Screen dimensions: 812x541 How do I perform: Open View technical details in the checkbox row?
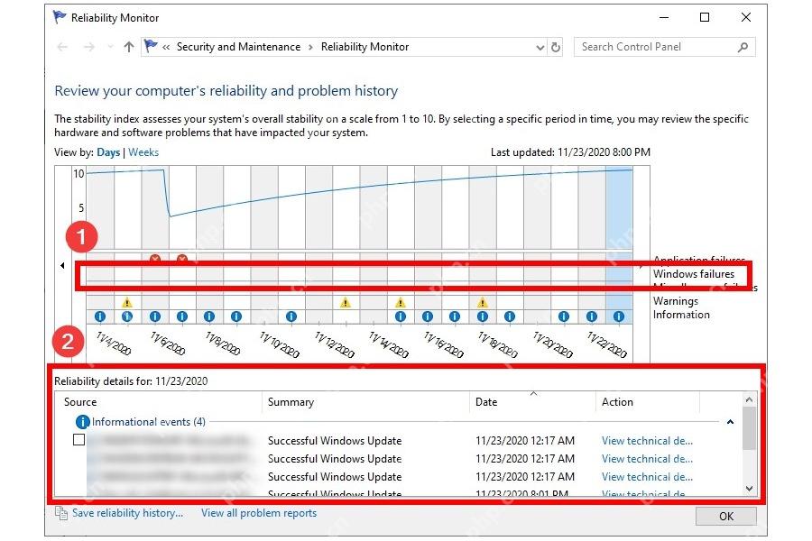tap(647, 441)
